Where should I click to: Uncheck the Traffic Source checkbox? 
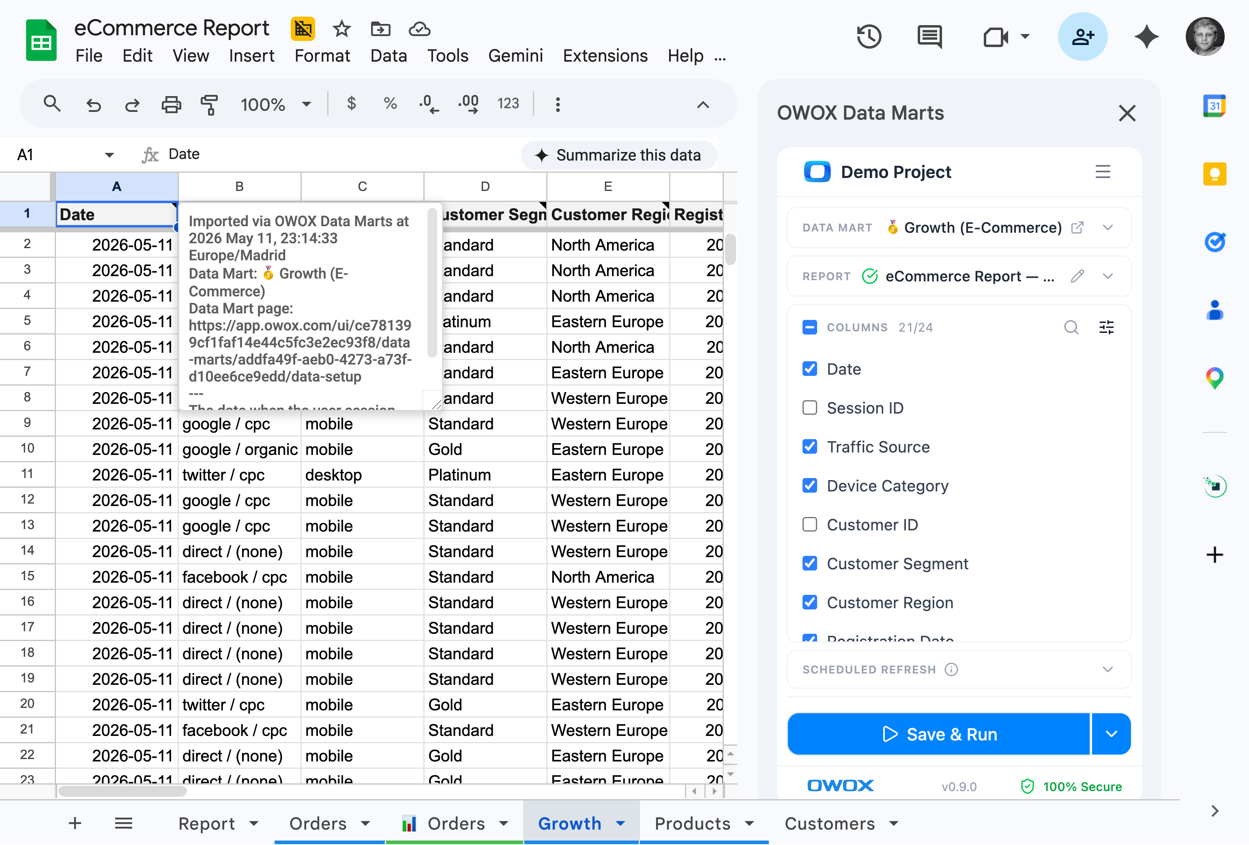809,447
